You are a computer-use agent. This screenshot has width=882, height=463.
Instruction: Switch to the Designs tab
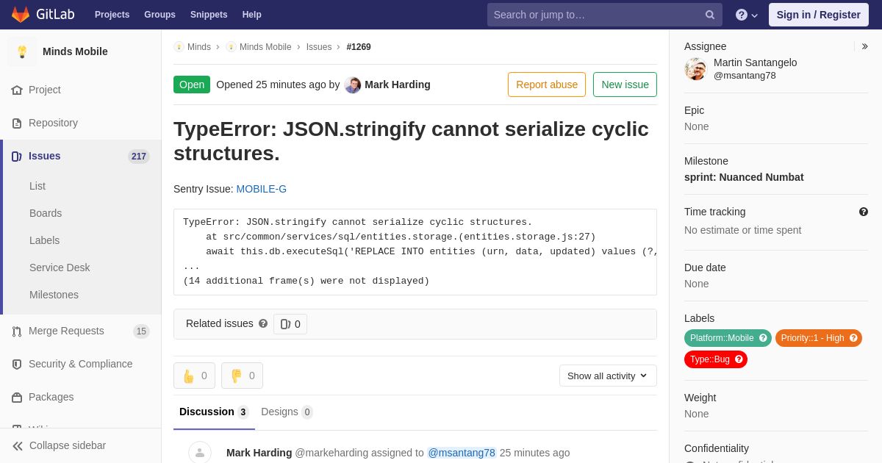click(287, 412)
